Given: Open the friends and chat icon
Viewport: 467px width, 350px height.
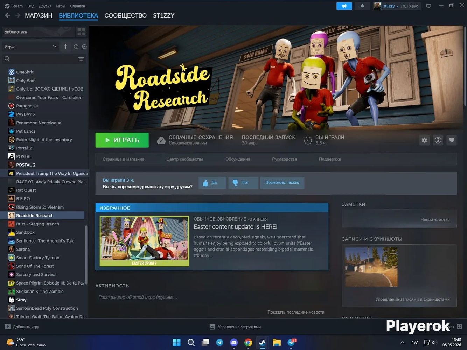Looking at the screenshot, I should pyautogui.click(x=459, y=327).
